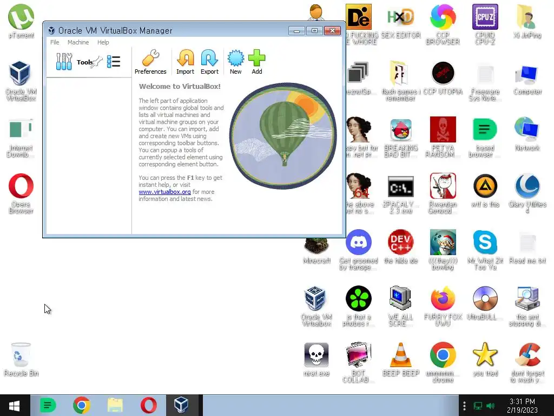Open the Machine menu
554x416 pixels.
[78, 42]
